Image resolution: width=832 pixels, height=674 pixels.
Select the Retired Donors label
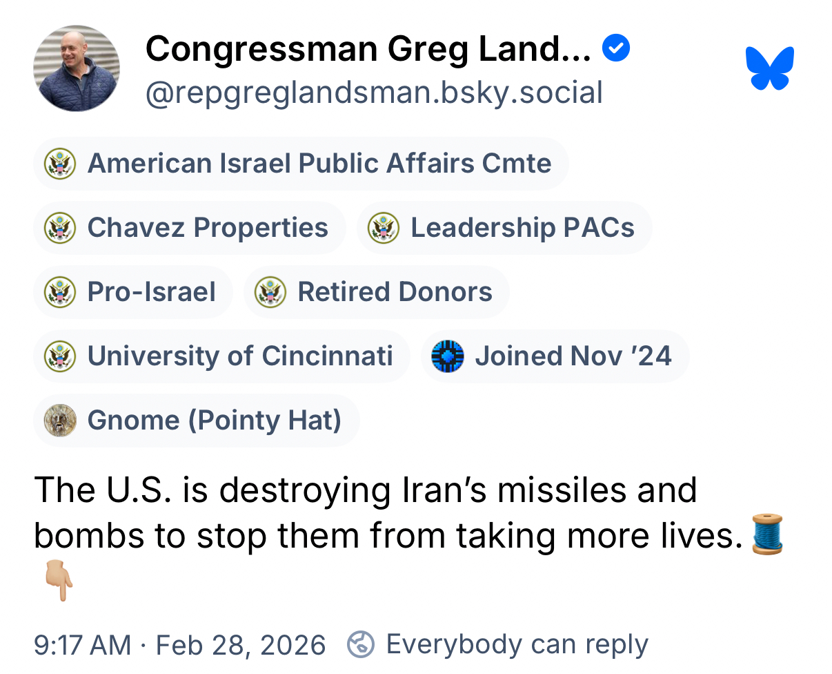coord(395,292)
